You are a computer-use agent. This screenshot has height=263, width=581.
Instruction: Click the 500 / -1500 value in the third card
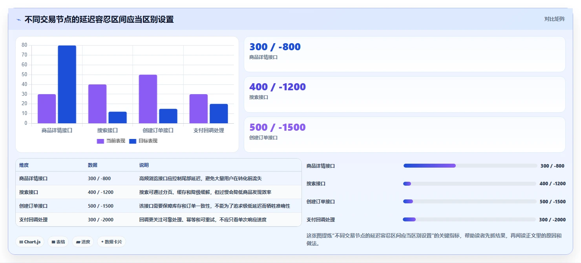click(277, 128)
